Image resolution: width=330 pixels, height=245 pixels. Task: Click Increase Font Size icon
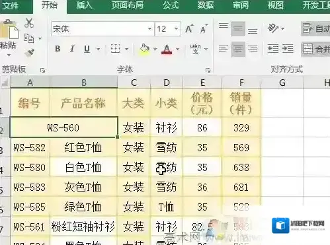tap(189, 28)
